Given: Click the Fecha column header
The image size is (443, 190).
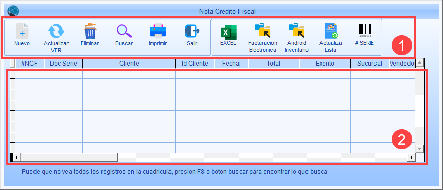Looking at the screenshot, I should 231,64.
